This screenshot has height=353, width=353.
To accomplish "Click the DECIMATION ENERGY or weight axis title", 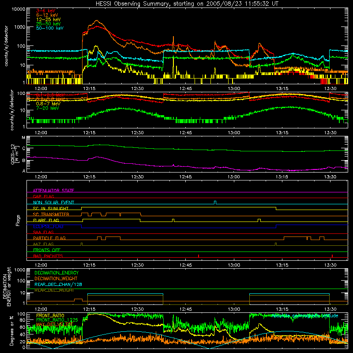I will (x=7, y=286).
